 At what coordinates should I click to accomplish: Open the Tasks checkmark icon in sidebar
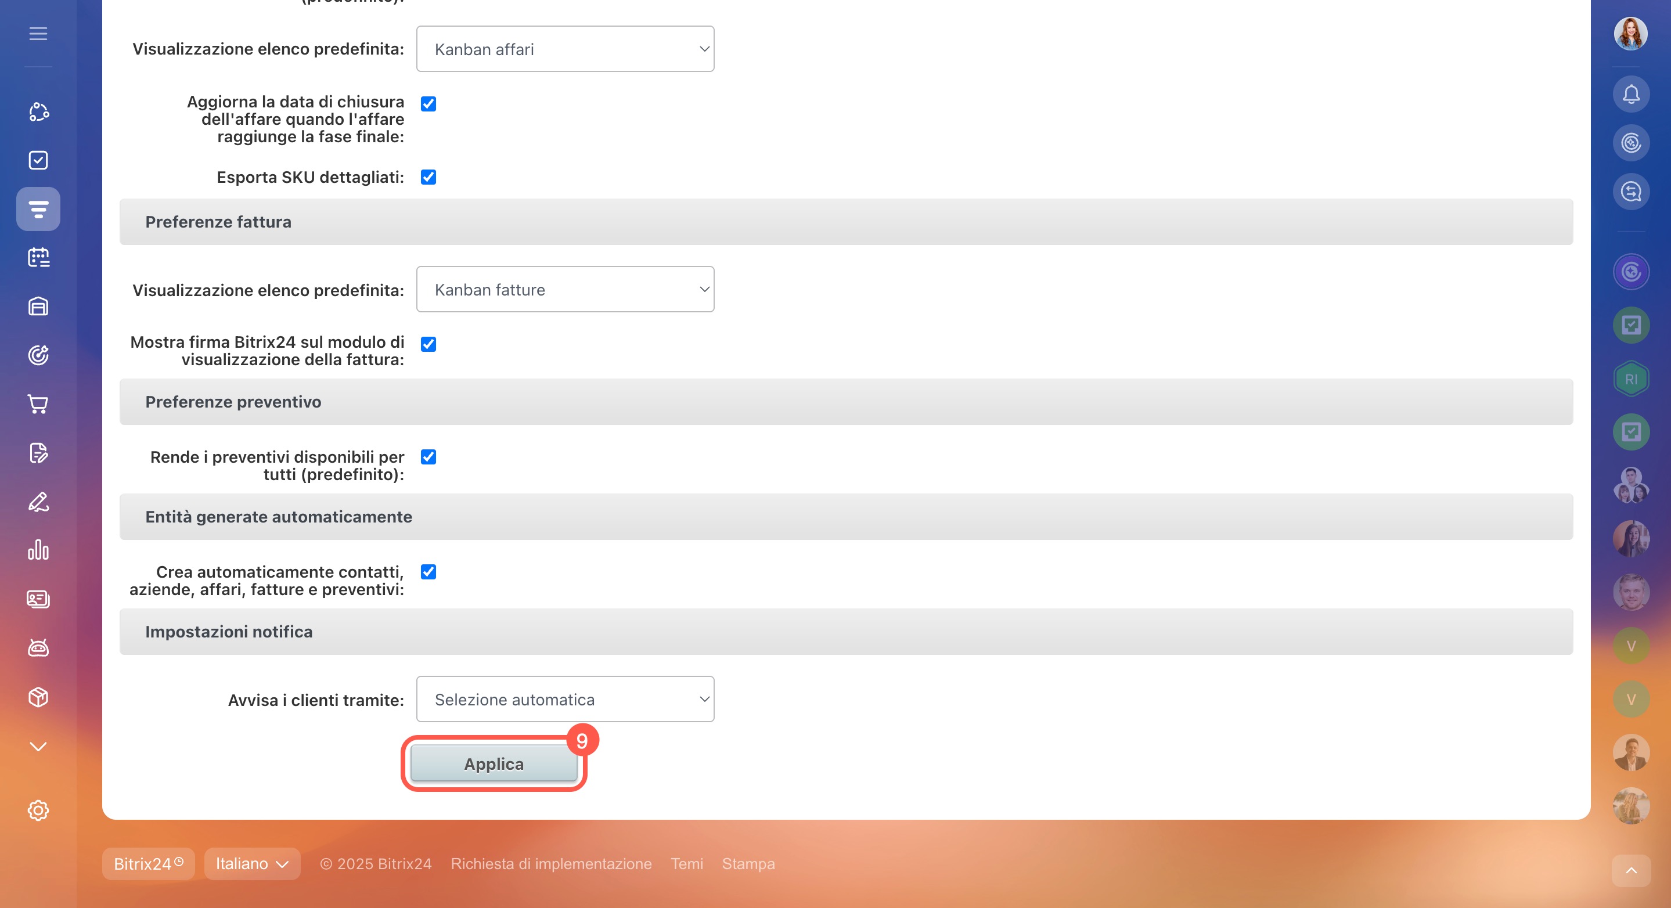point(38,160)
